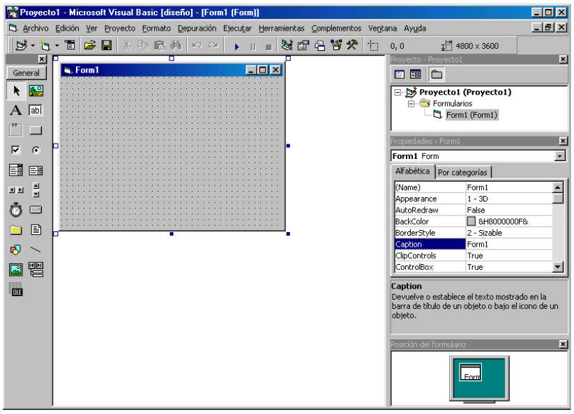This screenshot has width=574, height=414.
Task: Click the form thumbnail in Posición del formulario
Action: tap(471, 372)
